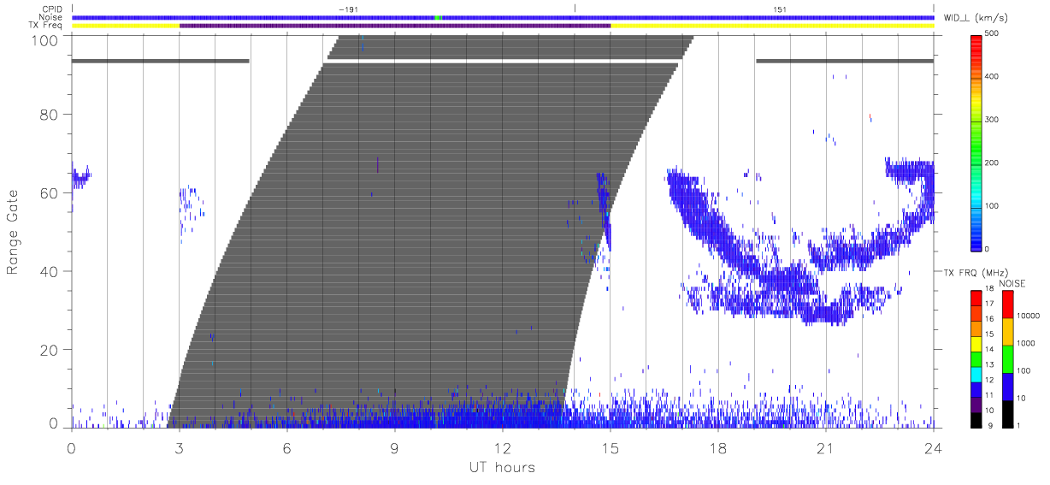Click the "NOISE" legend title
1050x485 pixels.
[1012, 283]
